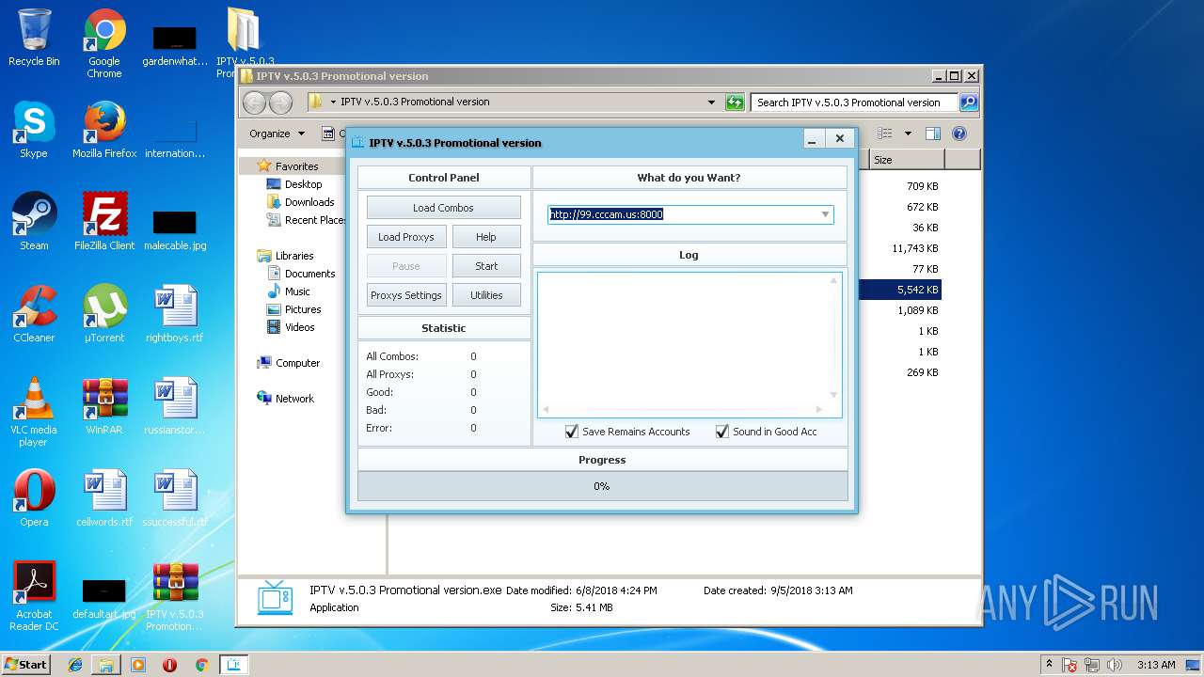Open Music library

click(297, 291)
